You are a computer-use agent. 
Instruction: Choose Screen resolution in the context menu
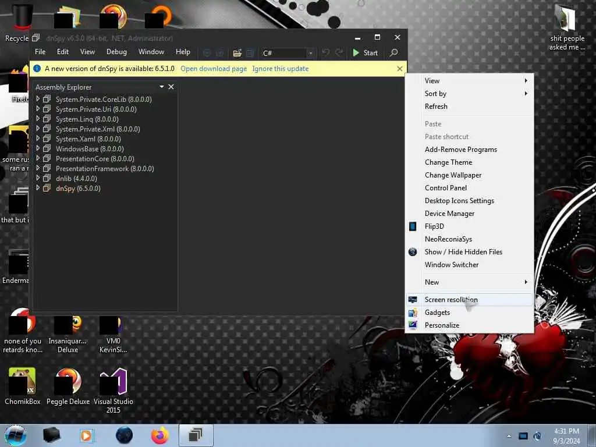click(x=470, y=300)
